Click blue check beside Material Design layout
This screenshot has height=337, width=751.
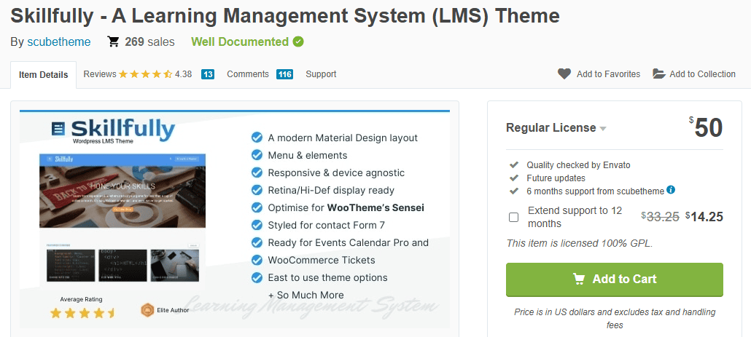tap(257, 138)
